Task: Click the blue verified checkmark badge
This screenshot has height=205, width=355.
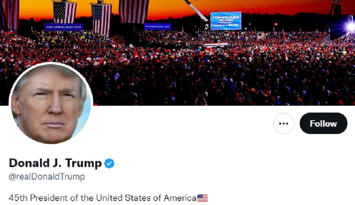Action: coord(109,163)
